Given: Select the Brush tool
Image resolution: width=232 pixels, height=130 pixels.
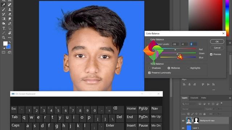Looking at the screenshot, I should (4, 9).
